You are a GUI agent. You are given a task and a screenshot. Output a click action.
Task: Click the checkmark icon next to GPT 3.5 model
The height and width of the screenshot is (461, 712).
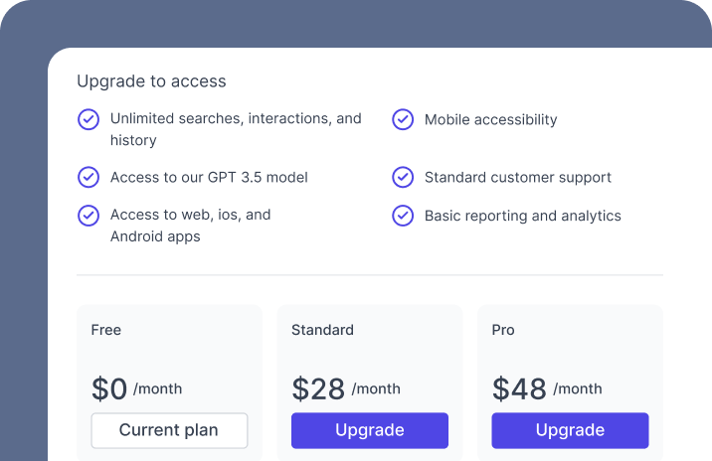(x=89, y=177)
